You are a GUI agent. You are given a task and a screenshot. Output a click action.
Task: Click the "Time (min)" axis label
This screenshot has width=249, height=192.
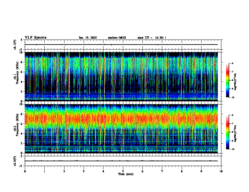(126, 174)
